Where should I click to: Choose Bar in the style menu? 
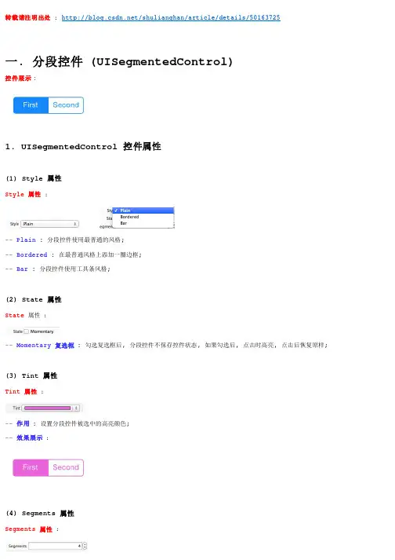tap(143, 223)
